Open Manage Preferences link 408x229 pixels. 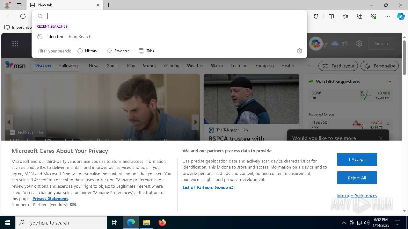pos(357,196)
